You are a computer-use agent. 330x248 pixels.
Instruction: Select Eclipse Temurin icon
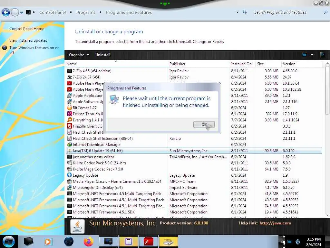coord(70,114)
